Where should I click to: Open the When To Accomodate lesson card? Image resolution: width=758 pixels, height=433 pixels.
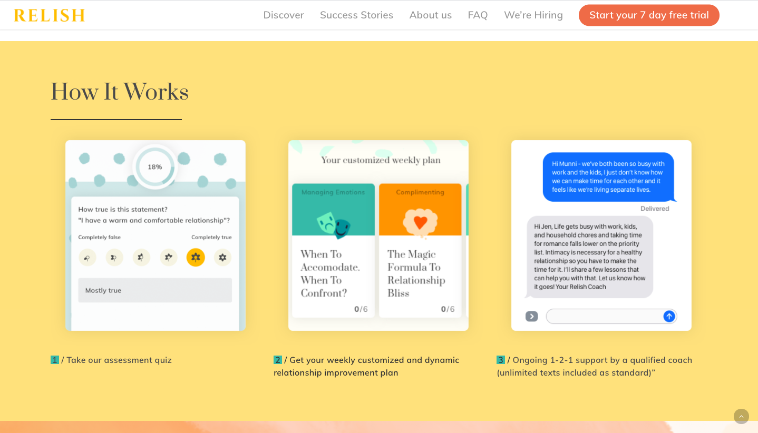(334, 251)
